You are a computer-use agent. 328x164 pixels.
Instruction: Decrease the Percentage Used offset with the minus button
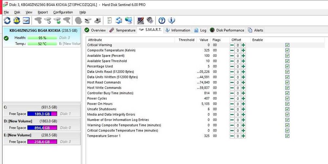coord(232,66)
